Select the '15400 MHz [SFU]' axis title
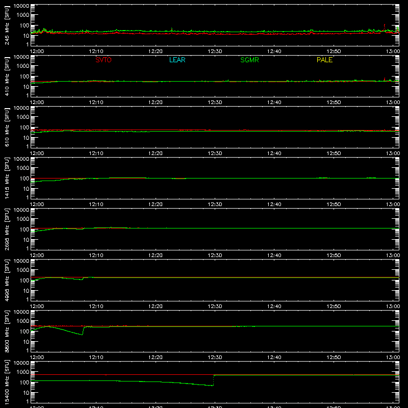The image size is (408, 408). (x=7, y=382)
